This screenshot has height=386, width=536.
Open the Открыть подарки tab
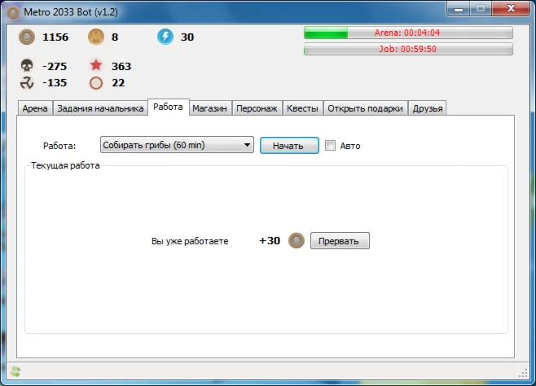[x=366, y=108]
